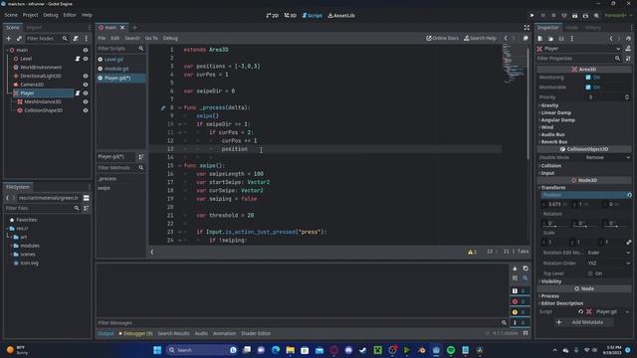Open the Rotation Order dropdown
Screen dimensions: 637x358
[x=608, y=263]
